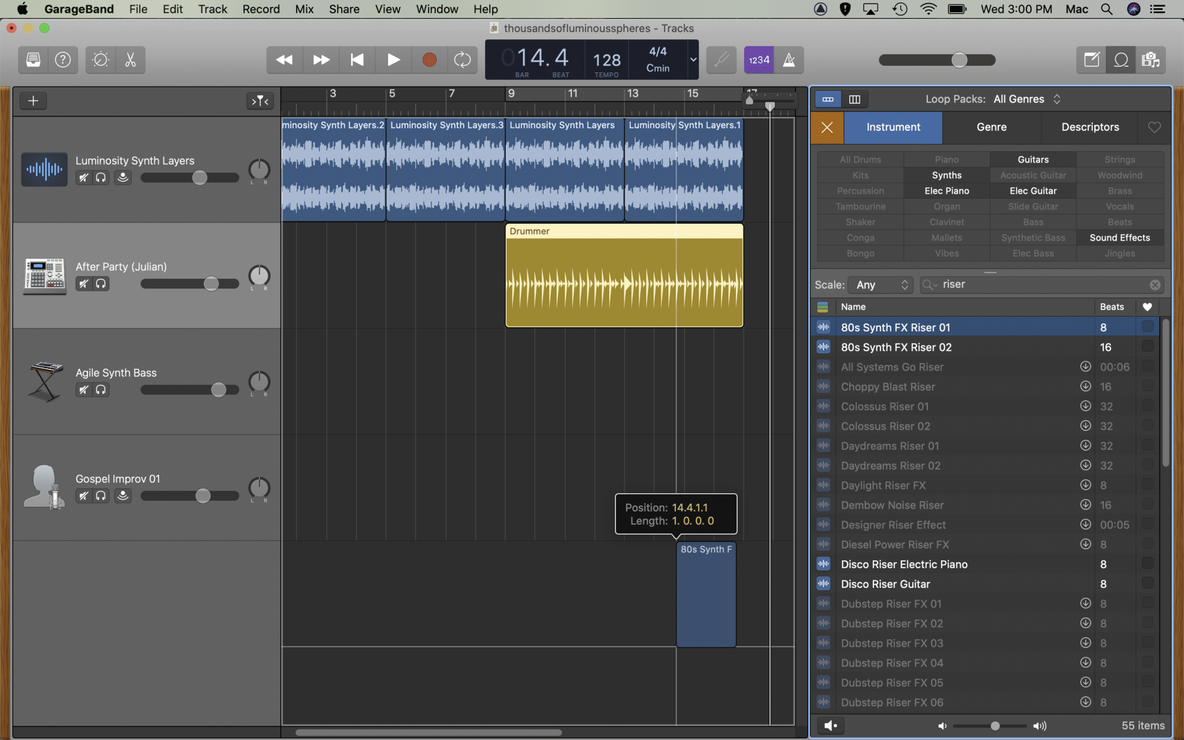Open Quick Help with the question mark icon

(x=63, y=60)
